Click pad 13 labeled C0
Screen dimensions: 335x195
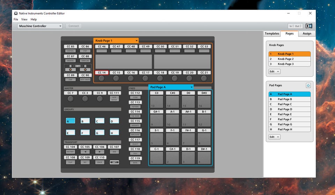tap(157, 102)
